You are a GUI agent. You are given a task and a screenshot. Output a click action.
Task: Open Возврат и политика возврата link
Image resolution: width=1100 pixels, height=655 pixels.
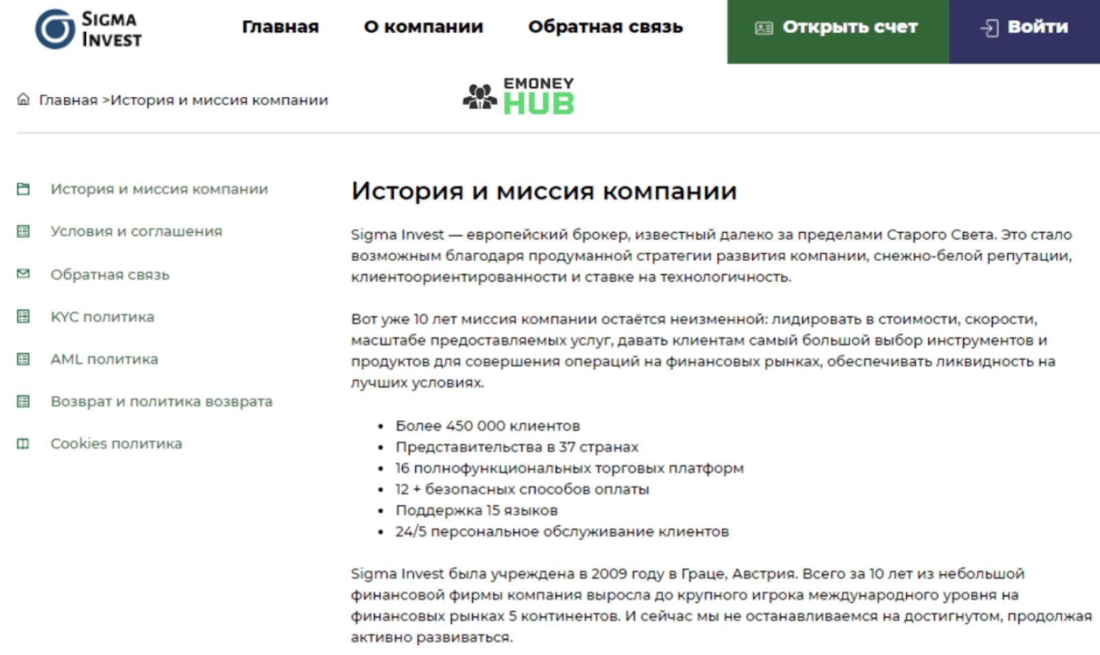[162, 401]
